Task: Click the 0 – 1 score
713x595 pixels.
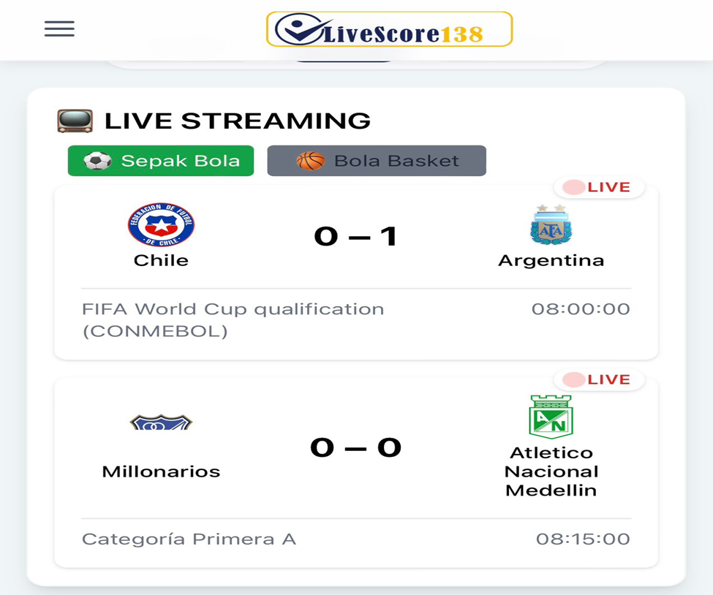Action: pyautogui.click(x=355, y=236)
